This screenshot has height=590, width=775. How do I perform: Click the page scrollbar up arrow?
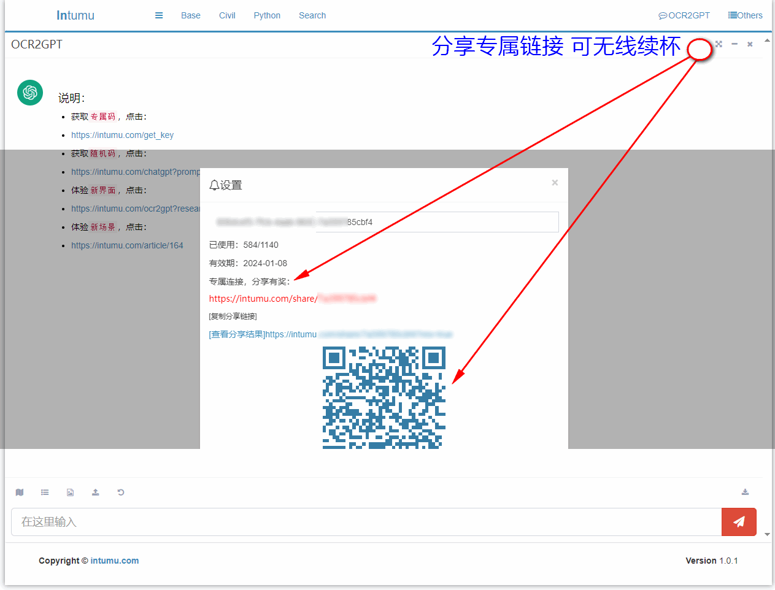point(767,40)
